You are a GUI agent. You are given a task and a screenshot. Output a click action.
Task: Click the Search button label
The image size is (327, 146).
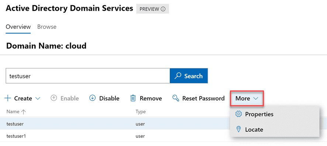[x=193, y=76]
